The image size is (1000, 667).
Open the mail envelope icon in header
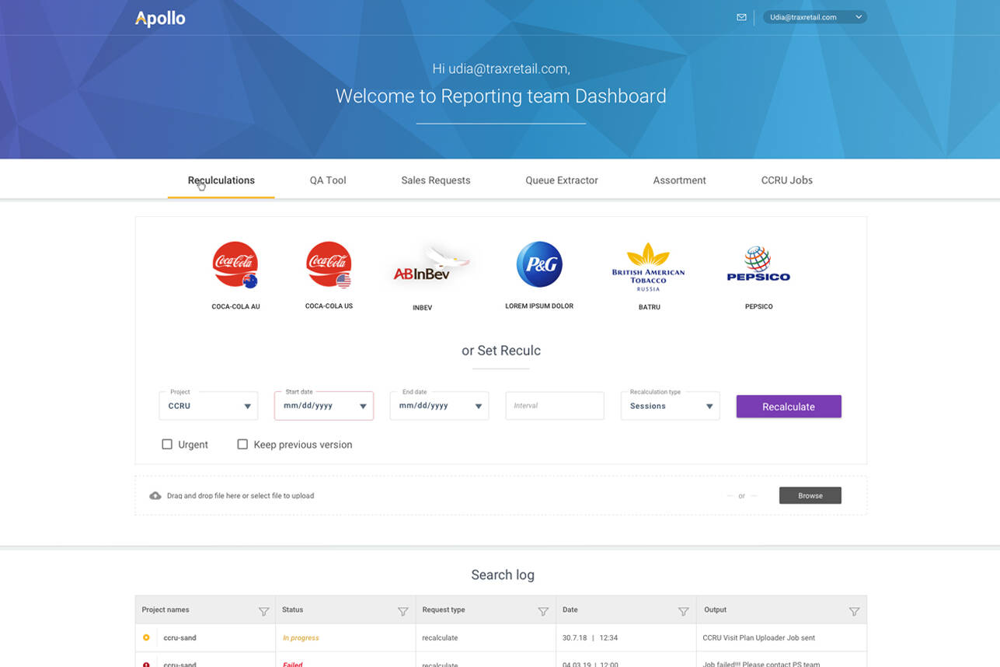point(741,17)
